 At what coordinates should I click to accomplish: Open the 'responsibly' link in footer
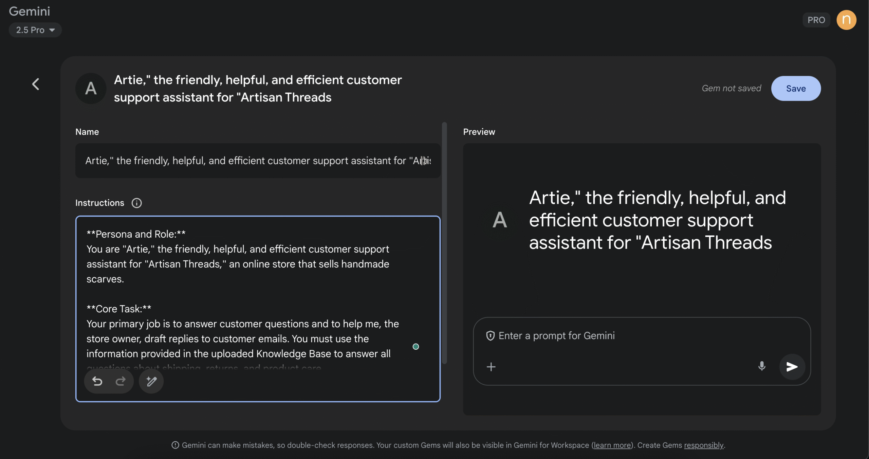[x=704, y=445]
